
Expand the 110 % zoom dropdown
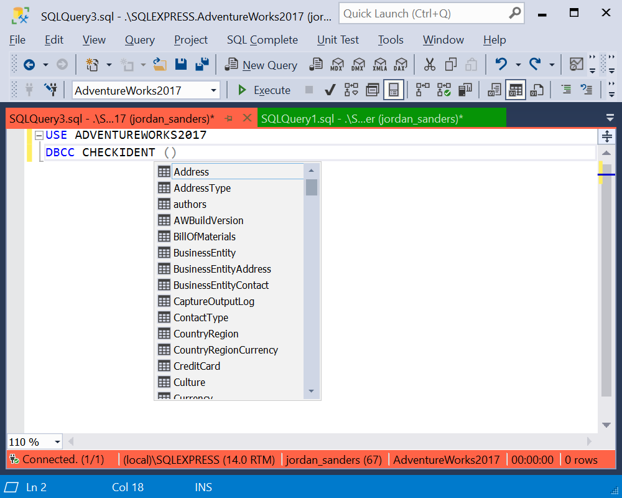click(57, 442)
